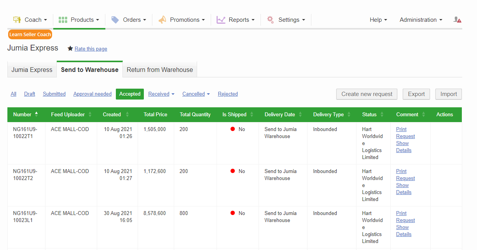Click sort arrows on Feed Uploader column
Viewport: 477px width, 250px height.
click(90, 115)
